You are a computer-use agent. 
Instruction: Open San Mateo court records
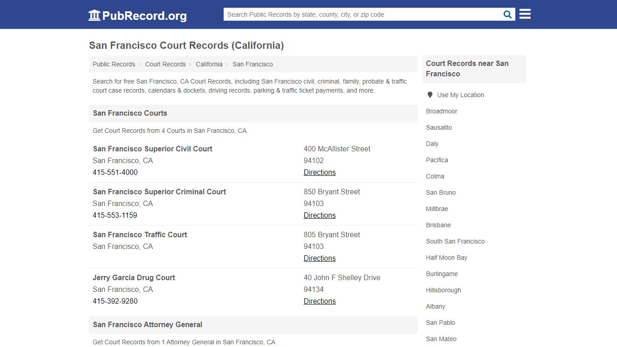point(441,339)
